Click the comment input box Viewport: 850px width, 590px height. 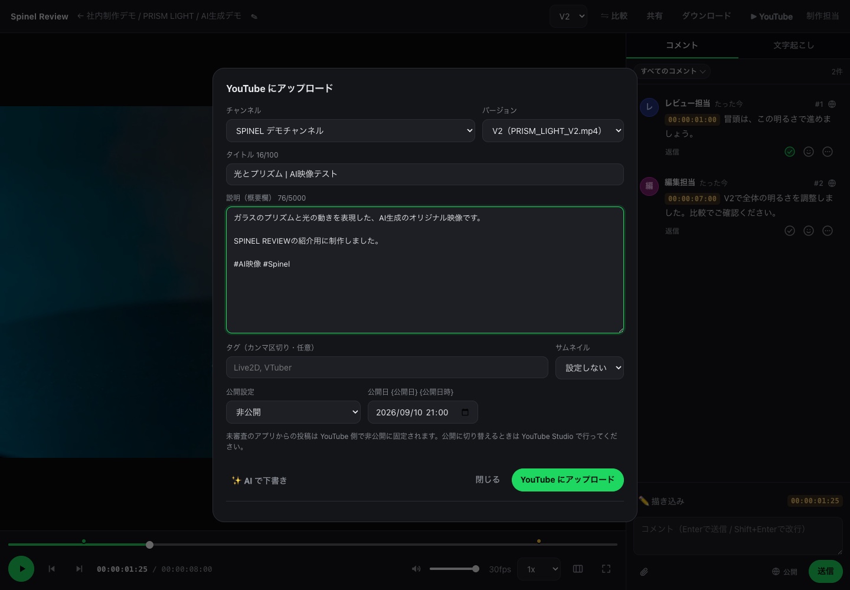738,536
